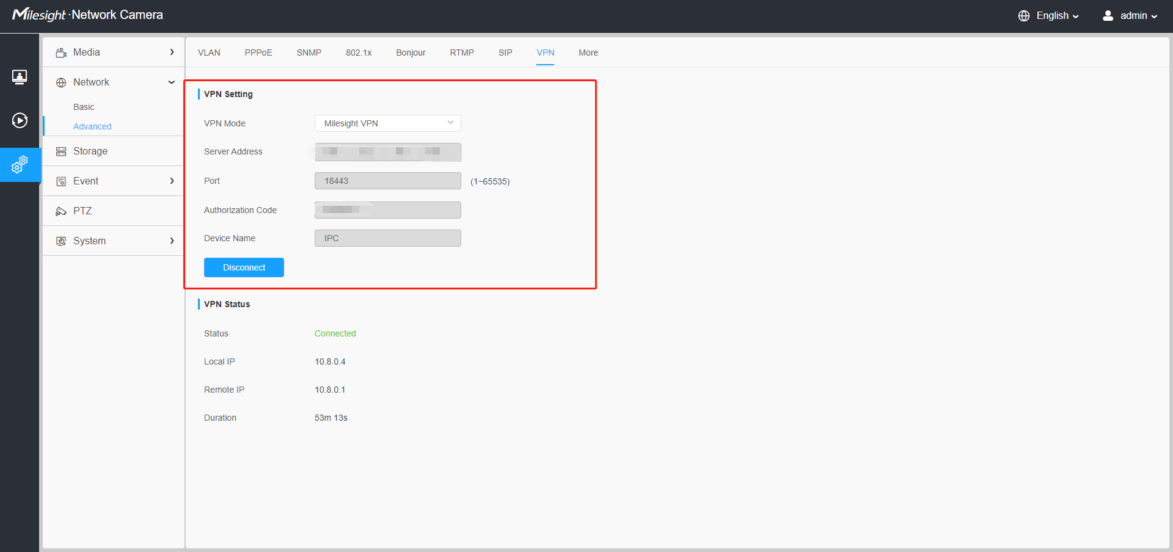Open the Live View monitor icon
The width and height of the screenshot is (1173, 552).
tap(20, 77)
